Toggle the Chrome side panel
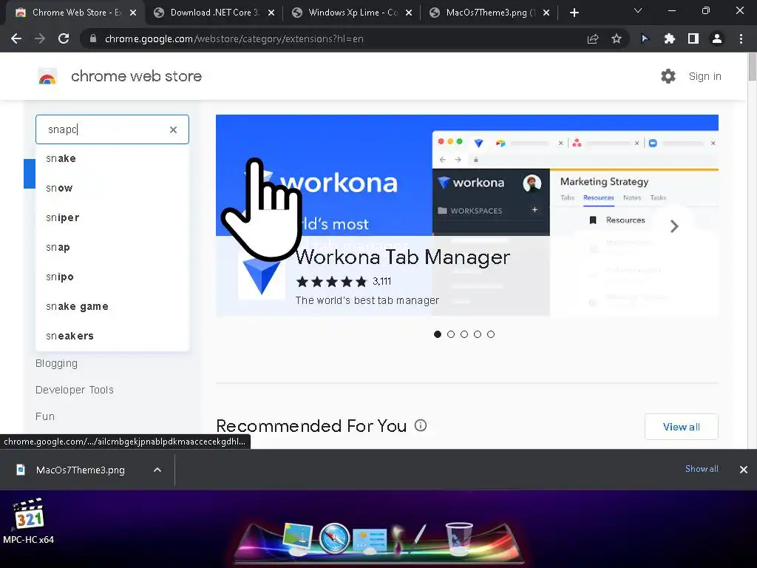This screenshot has width=757, height=568. (x=693, y=38)
